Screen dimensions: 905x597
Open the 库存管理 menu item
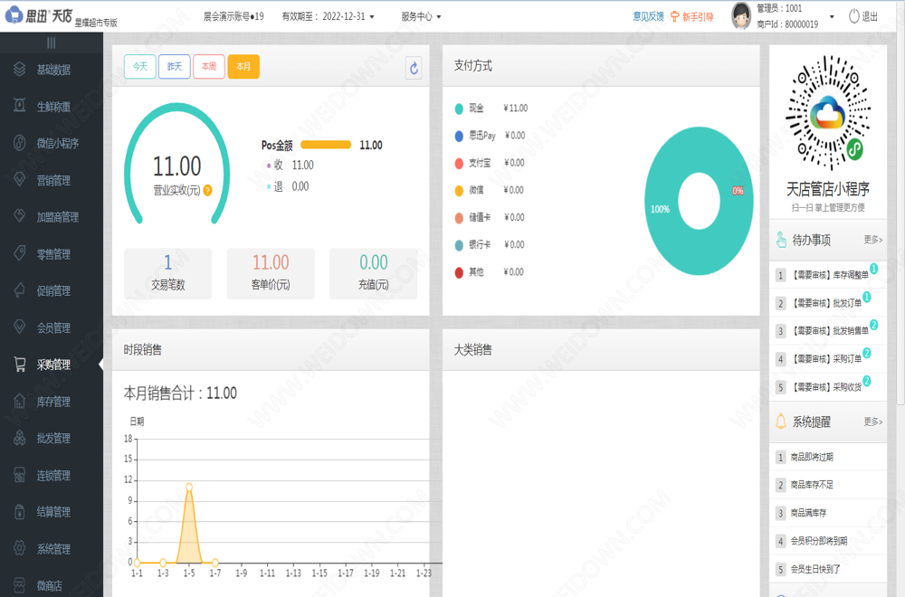click(52, 402)
